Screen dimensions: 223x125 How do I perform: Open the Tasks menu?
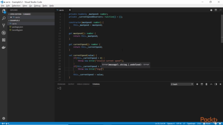[x=45, y=6]
